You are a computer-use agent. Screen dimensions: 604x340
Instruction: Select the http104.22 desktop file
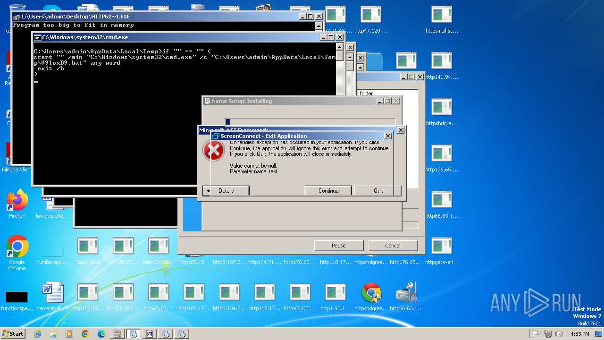pyautogui.click(x=159, y=251)
